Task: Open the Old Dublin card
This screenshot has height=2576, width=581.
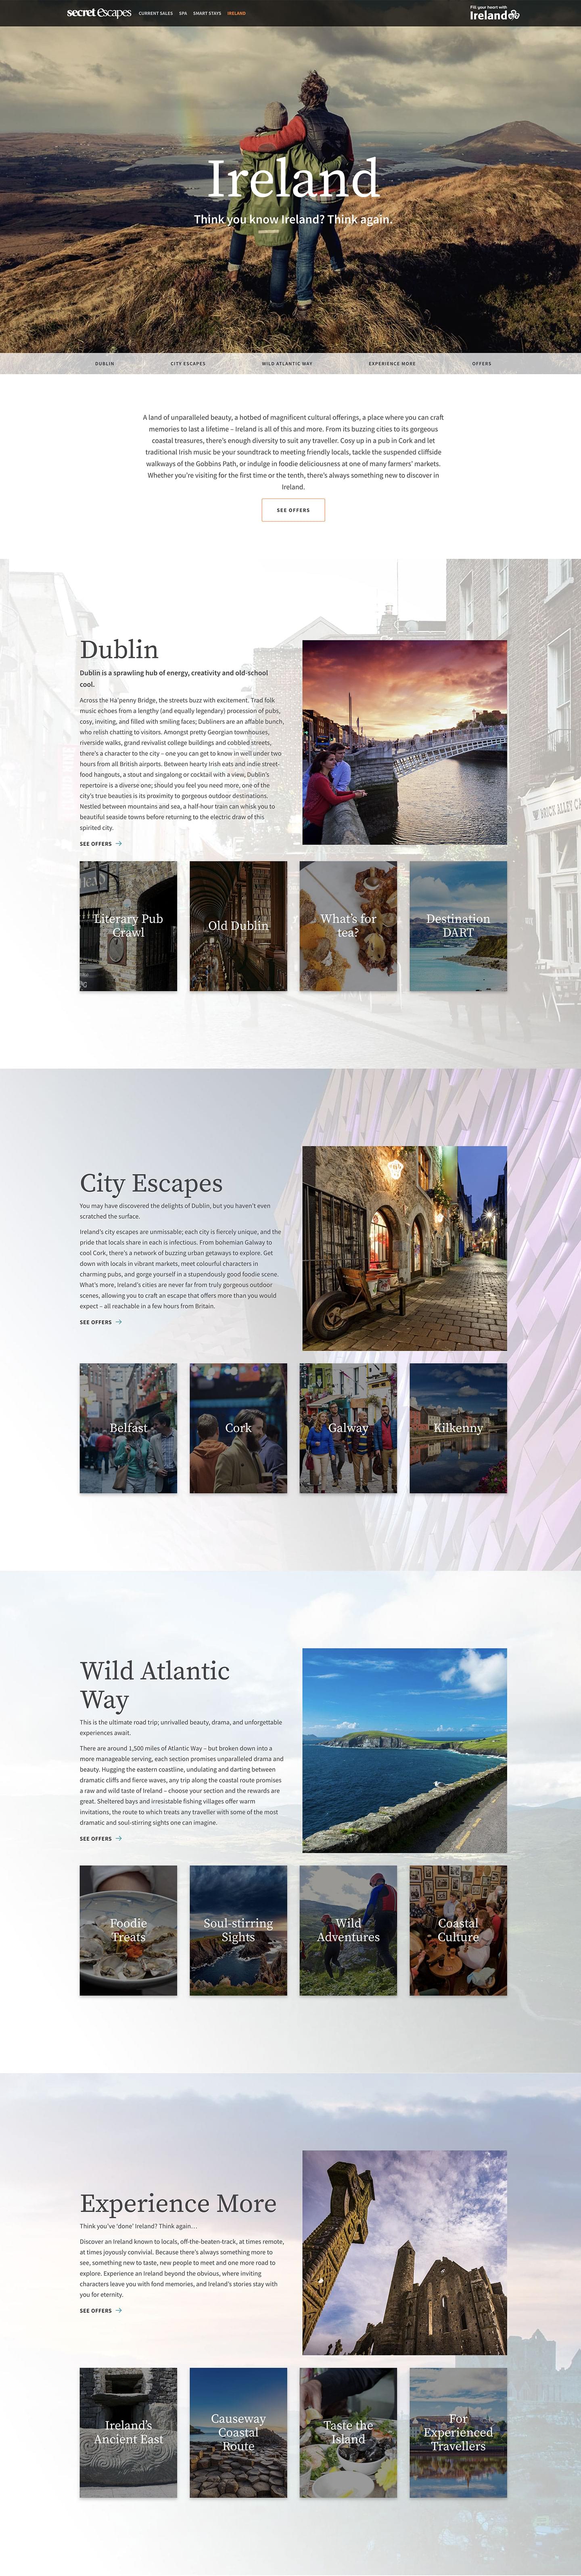Action: coord(238,926)
